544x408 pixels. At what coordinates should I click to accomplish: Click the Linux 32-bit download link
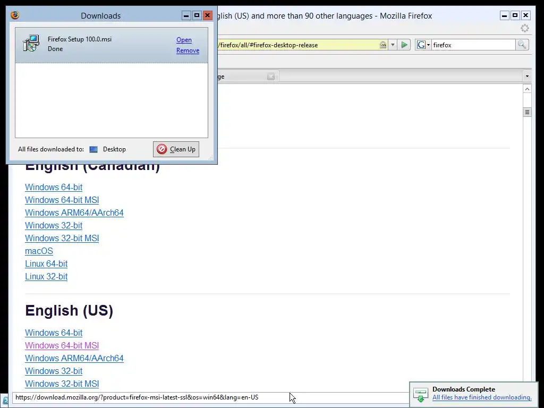[x=46, y=276]
